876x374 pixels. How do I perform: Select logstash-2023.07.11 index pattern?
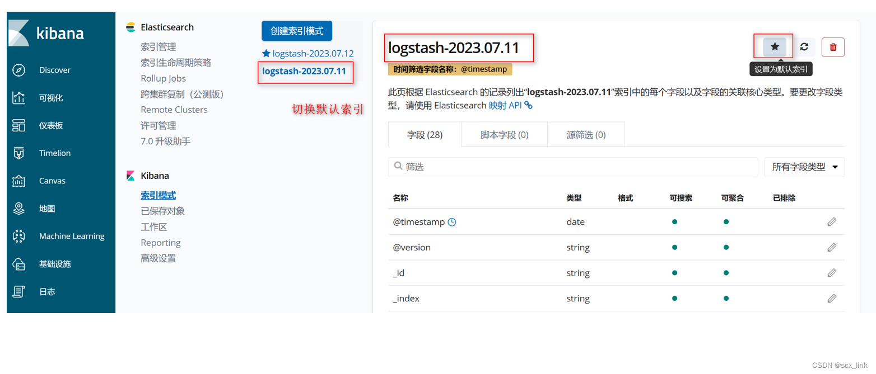tap(304, 72)
